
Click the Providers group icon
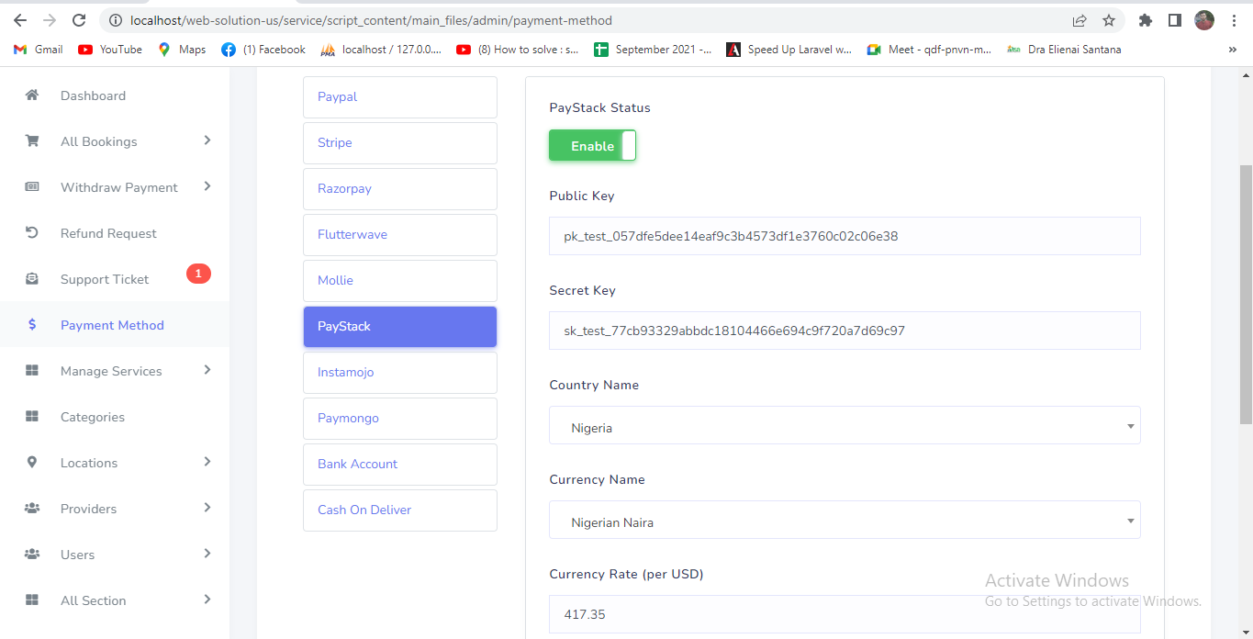pyautogui.click(x=32, y=509)
